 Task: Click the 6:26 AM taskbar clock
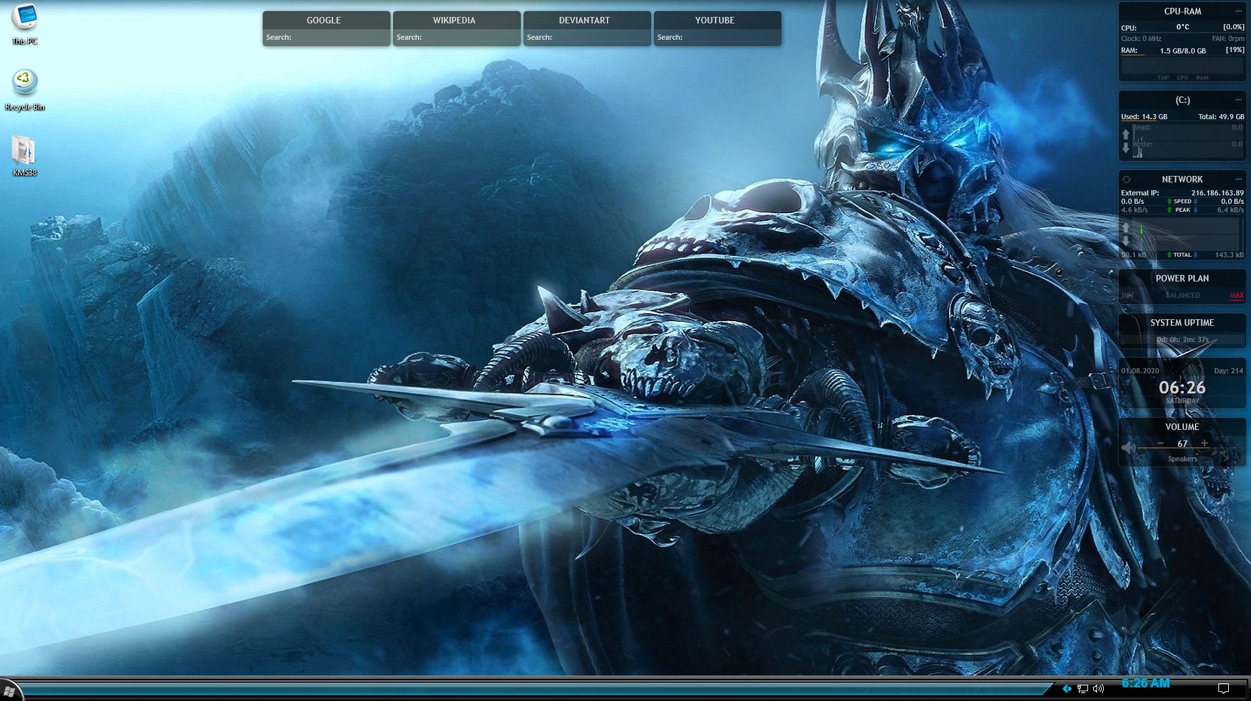1145,683
